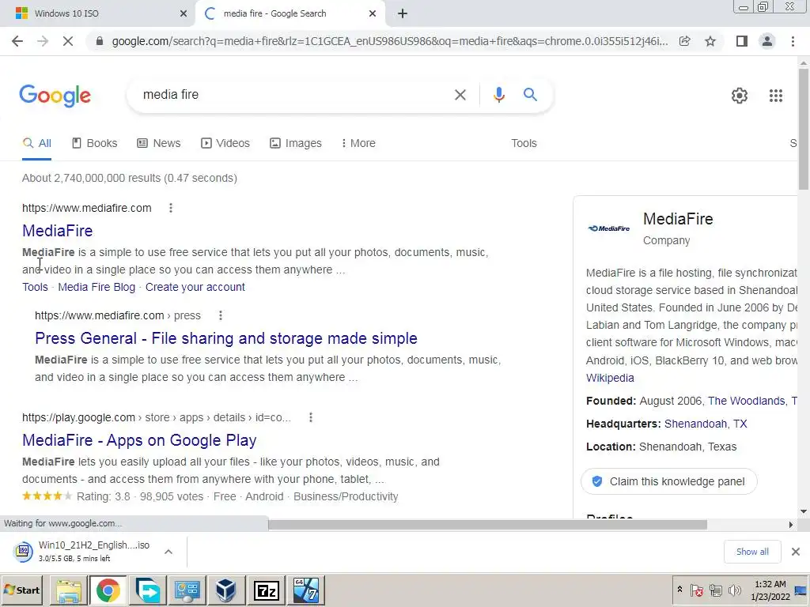
Task: Select the Videos results tab
Action: click(x=225, y=144)
